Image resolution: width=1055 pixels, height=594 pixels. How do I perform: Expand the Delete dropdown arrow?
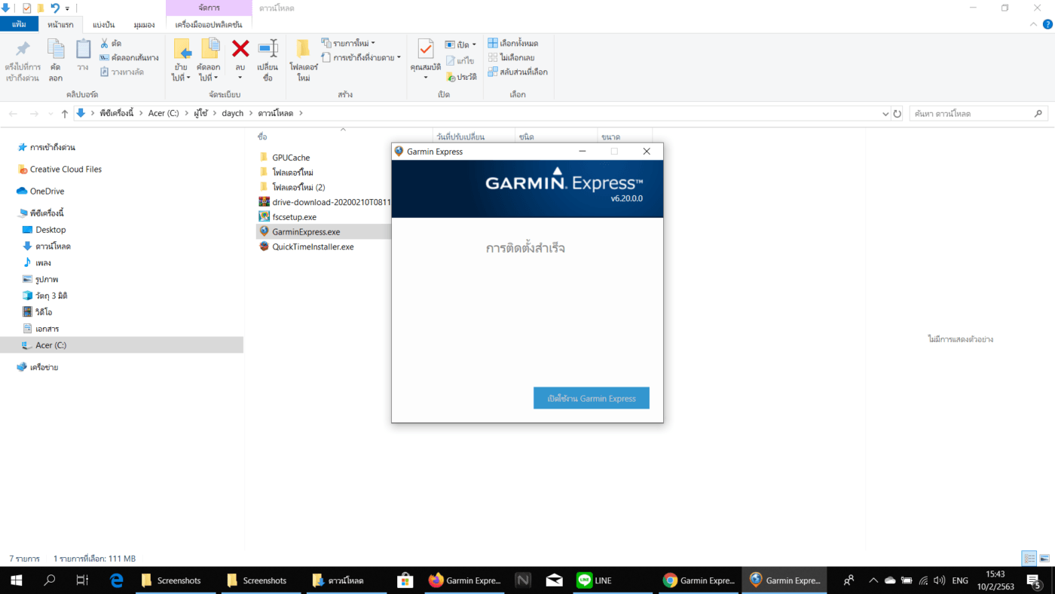240,78
